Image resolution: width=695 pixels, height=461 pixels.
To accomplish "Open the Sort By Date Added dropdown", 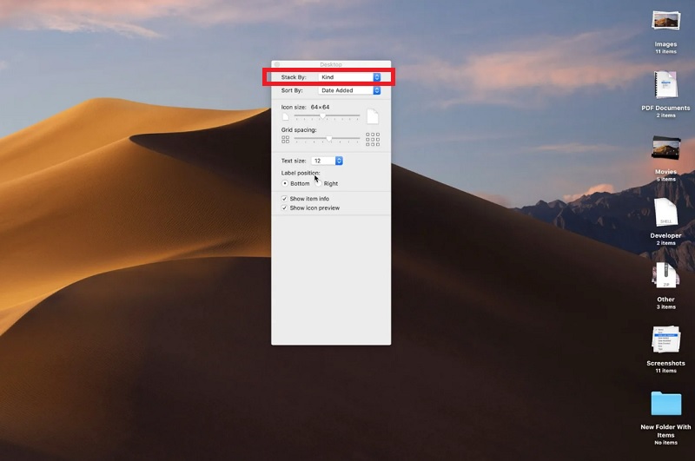I will [x=349, y=90].
